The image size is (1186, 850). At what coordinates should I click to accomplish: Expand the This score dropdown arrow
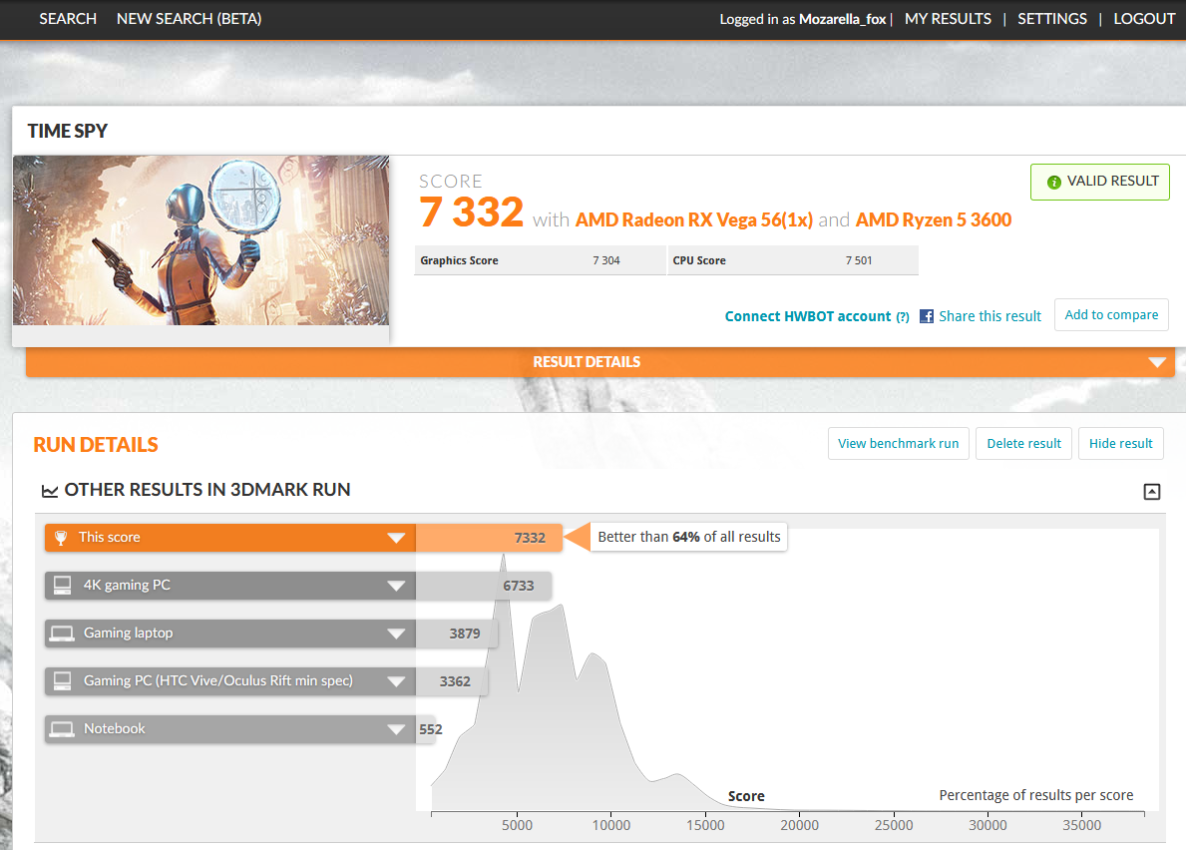(396, 538)
